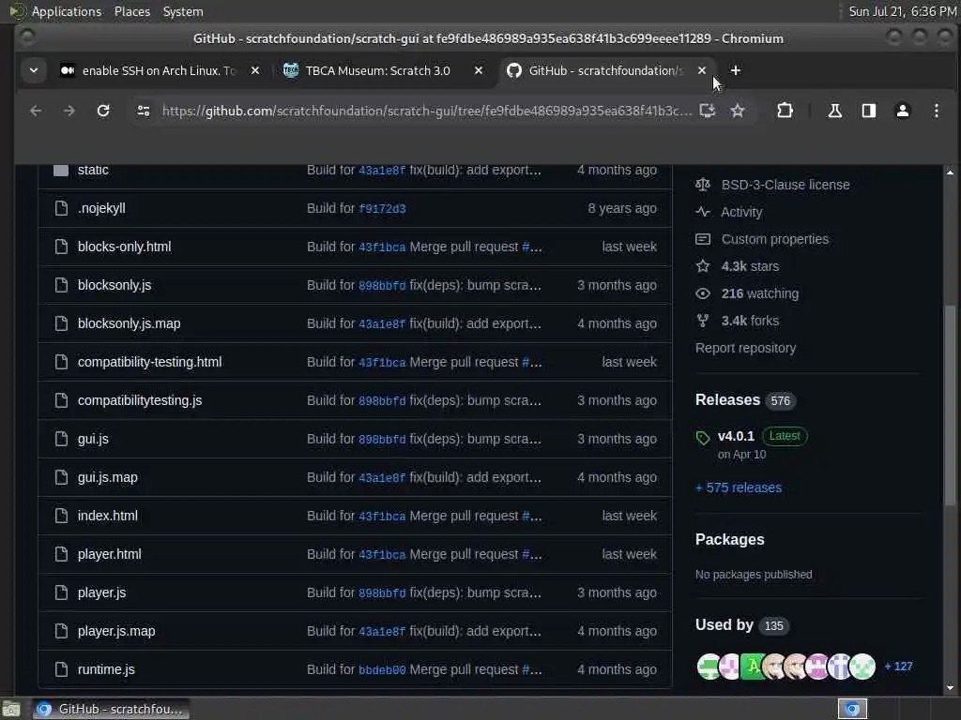Screen dimensions: 961x720
Task: Open compatibility-testing.html file
Action: click(x=149, y=362)
